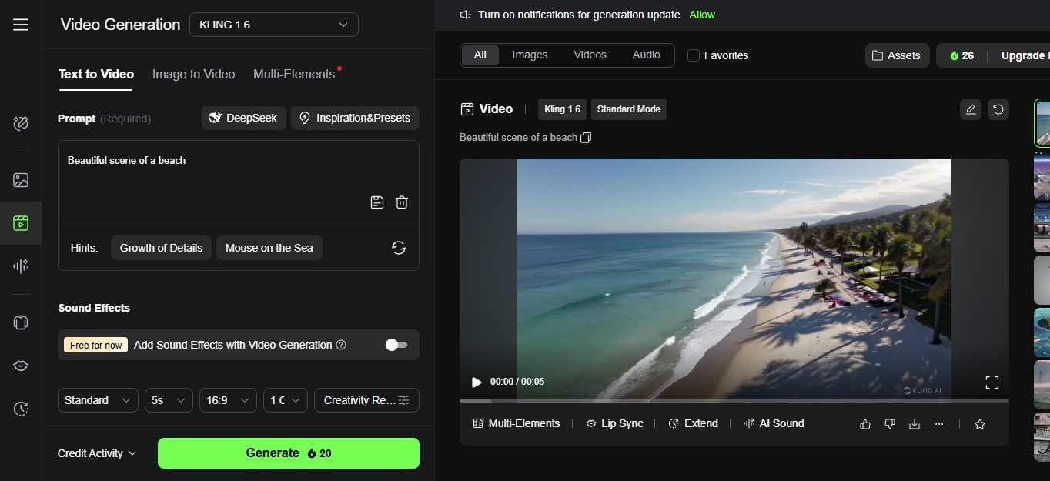The height and width of the screenshot is (481, 1050).
Task: Dislike the video with thumbs down
Action: (890, 424)
